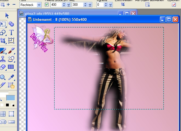This screenshot has height=131, width=181.
Task: Select the Crop tool in toolbox
Action: (x=3, y=41)
